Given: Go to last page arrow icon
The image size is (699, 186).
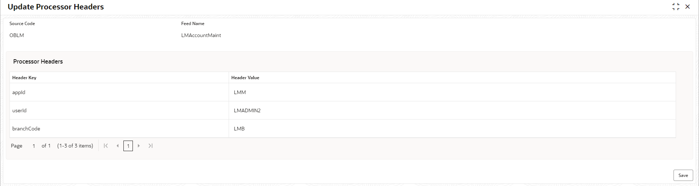Looking at the screenshot, I should click(x=150, y=146).
